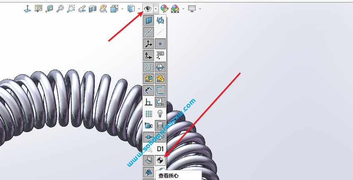Toggle the 3D sketch planes icon

coord(160,102)
